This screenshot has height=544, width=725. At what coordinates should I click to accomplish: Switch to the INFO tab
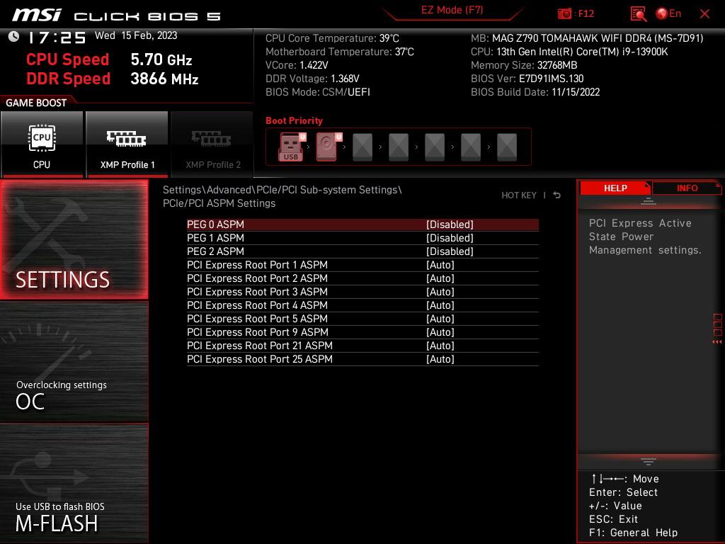[687, 188]
